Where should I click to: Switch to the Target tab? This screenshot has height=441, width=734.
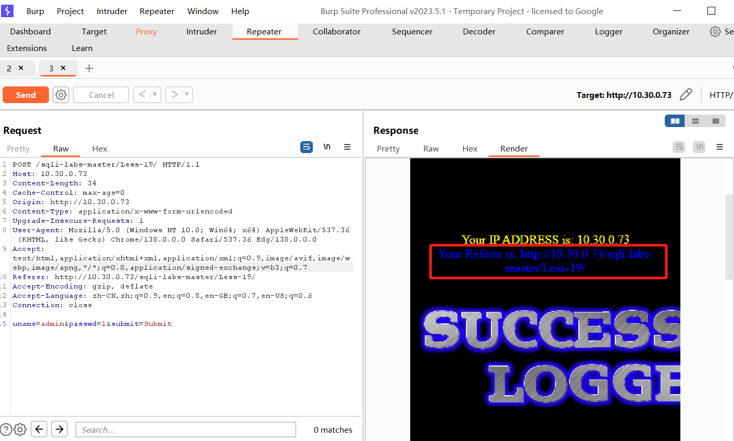point(94,32)
